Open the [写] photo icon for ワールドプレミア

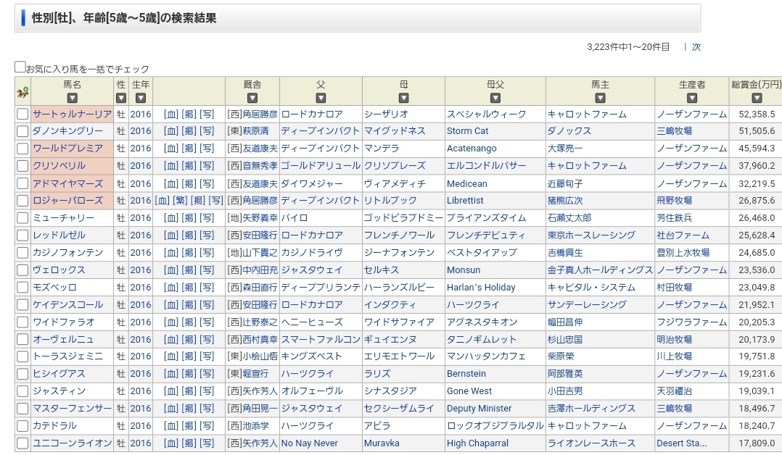click(x=207, y=149)
